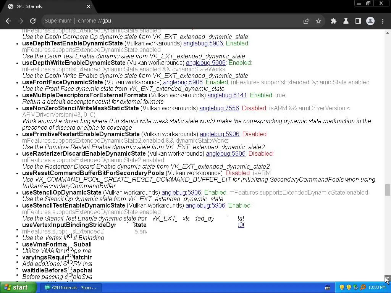Click the useDepthTestEnableDynamicState heading
The width and height of the screenshot is (391, 293).
pos(72,43)
